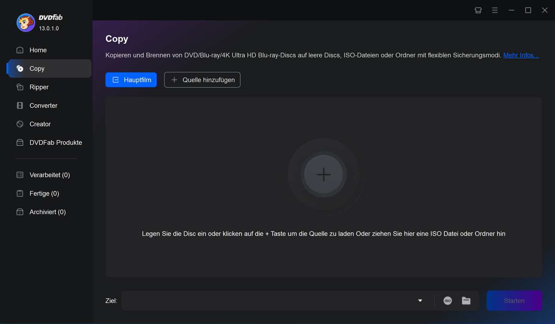Open DVDFab Produkte section
The height and width of the screenshot is (324, 555).
[55, 142]
